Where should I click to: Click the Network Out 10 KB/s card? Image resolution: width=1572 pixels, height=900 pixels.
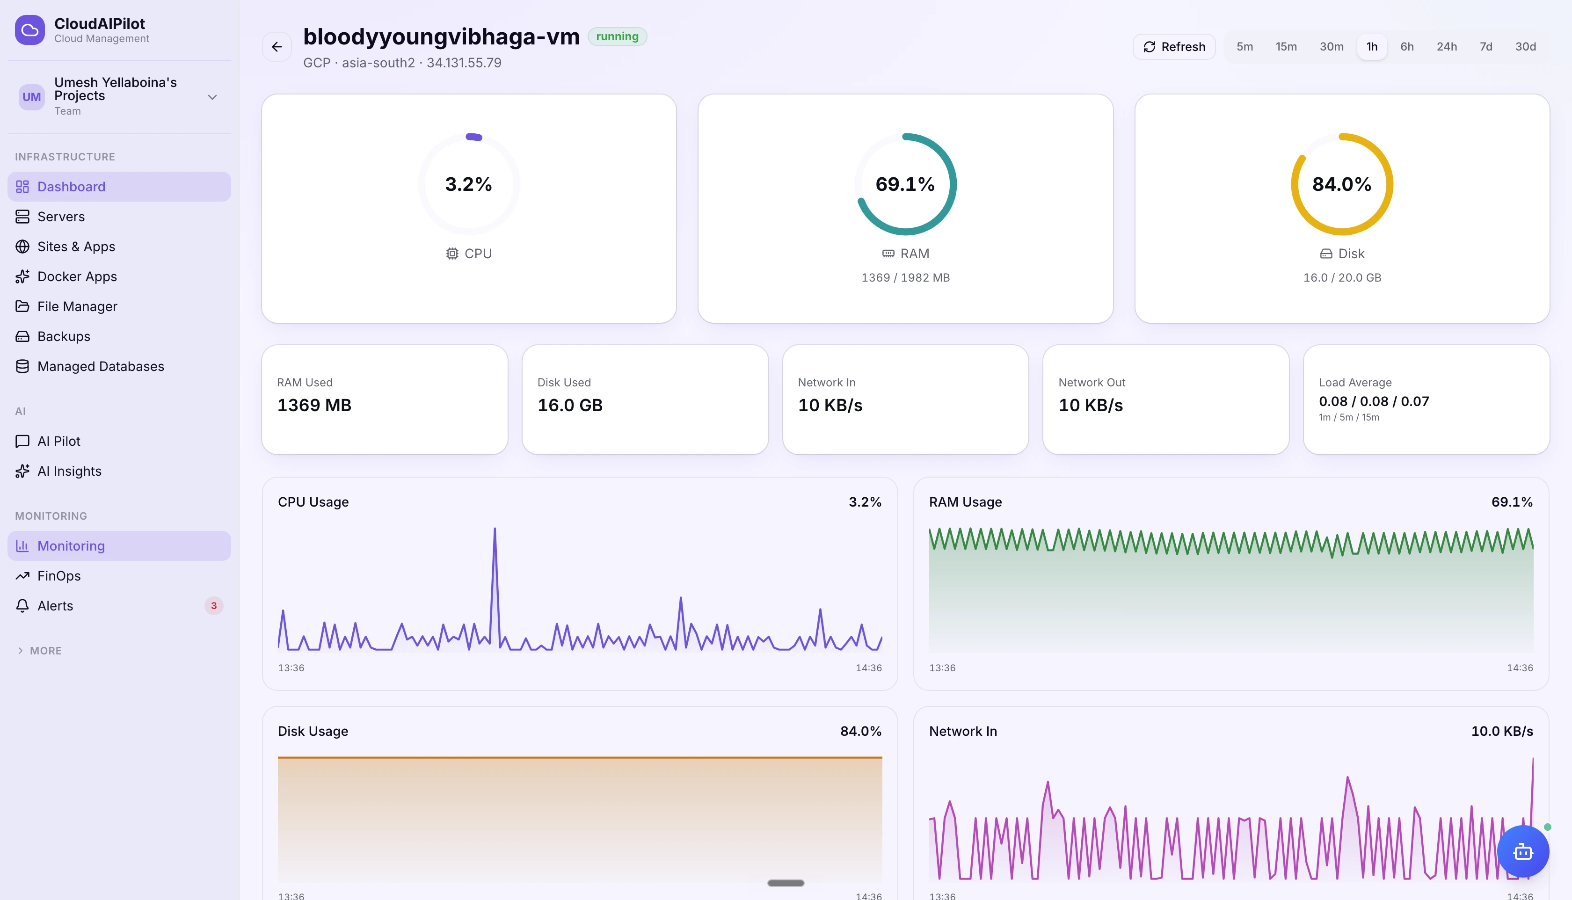(1165, 399)
